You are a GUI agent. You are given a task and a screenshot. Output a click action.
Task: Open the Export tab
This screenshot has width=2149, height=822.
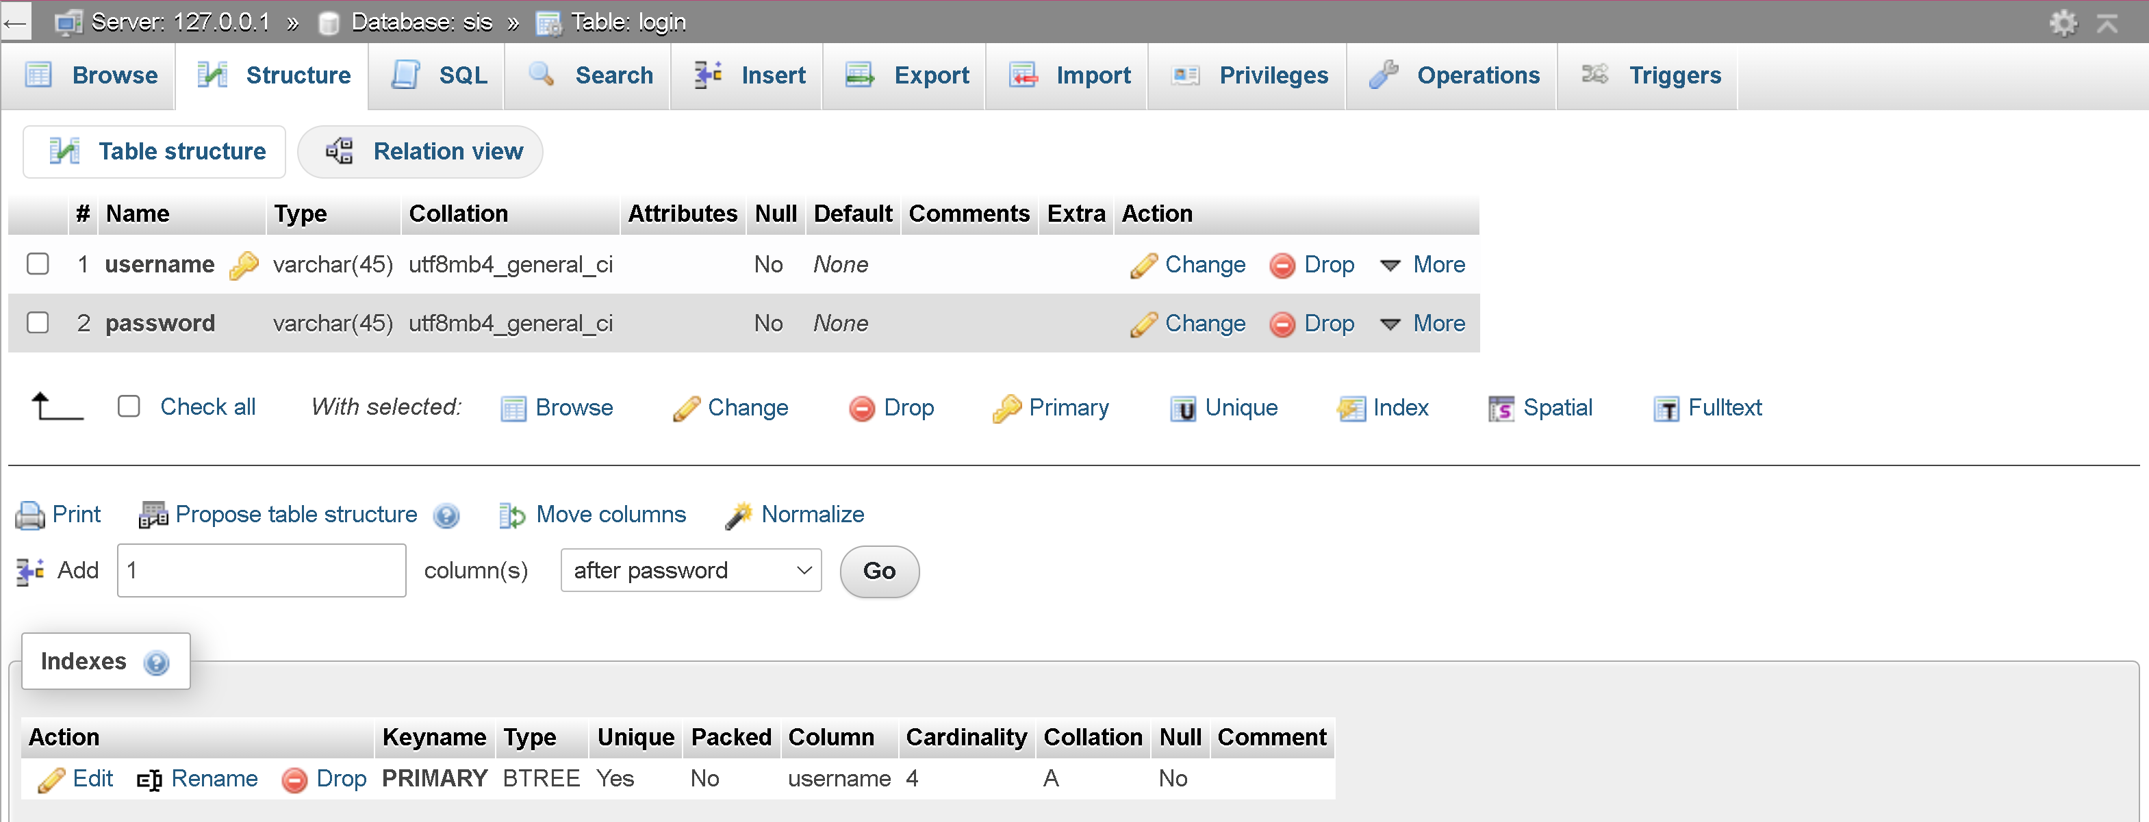905,76
